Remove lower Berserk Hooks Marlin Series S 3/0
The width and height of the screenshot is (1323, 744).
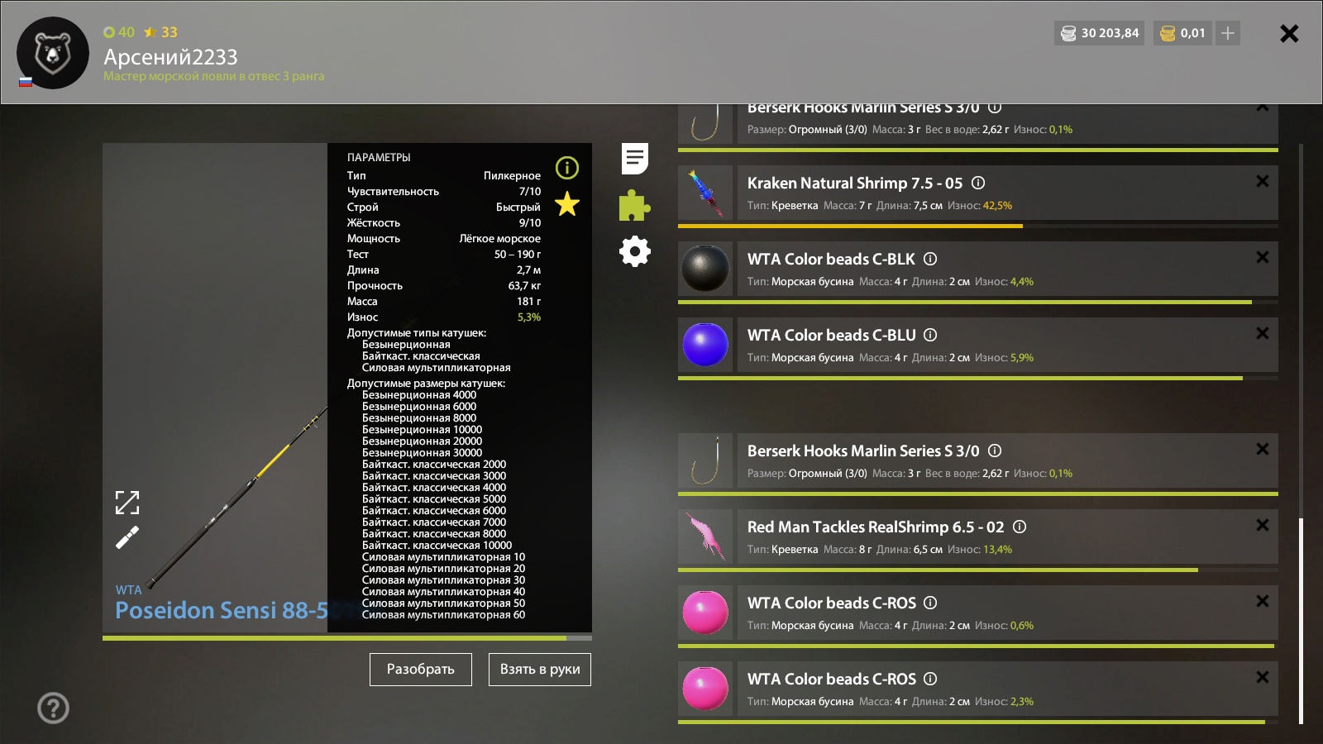(x=1263, y=449)
